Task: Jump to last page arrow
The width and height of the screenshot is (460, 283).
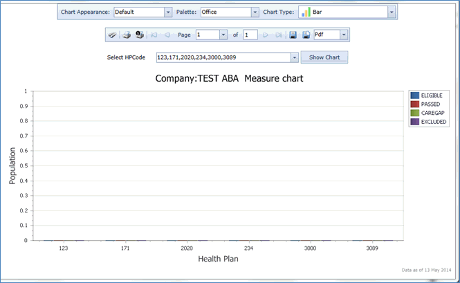Action: point(279,35)
